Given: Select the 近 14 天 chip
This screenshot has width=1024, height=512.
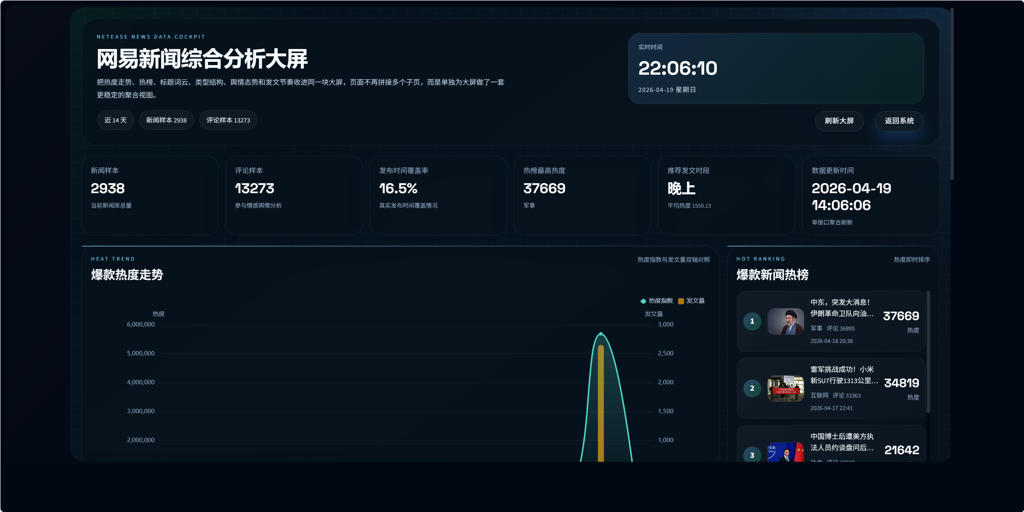Looking at the screenshot, I should tap(115, 120).
